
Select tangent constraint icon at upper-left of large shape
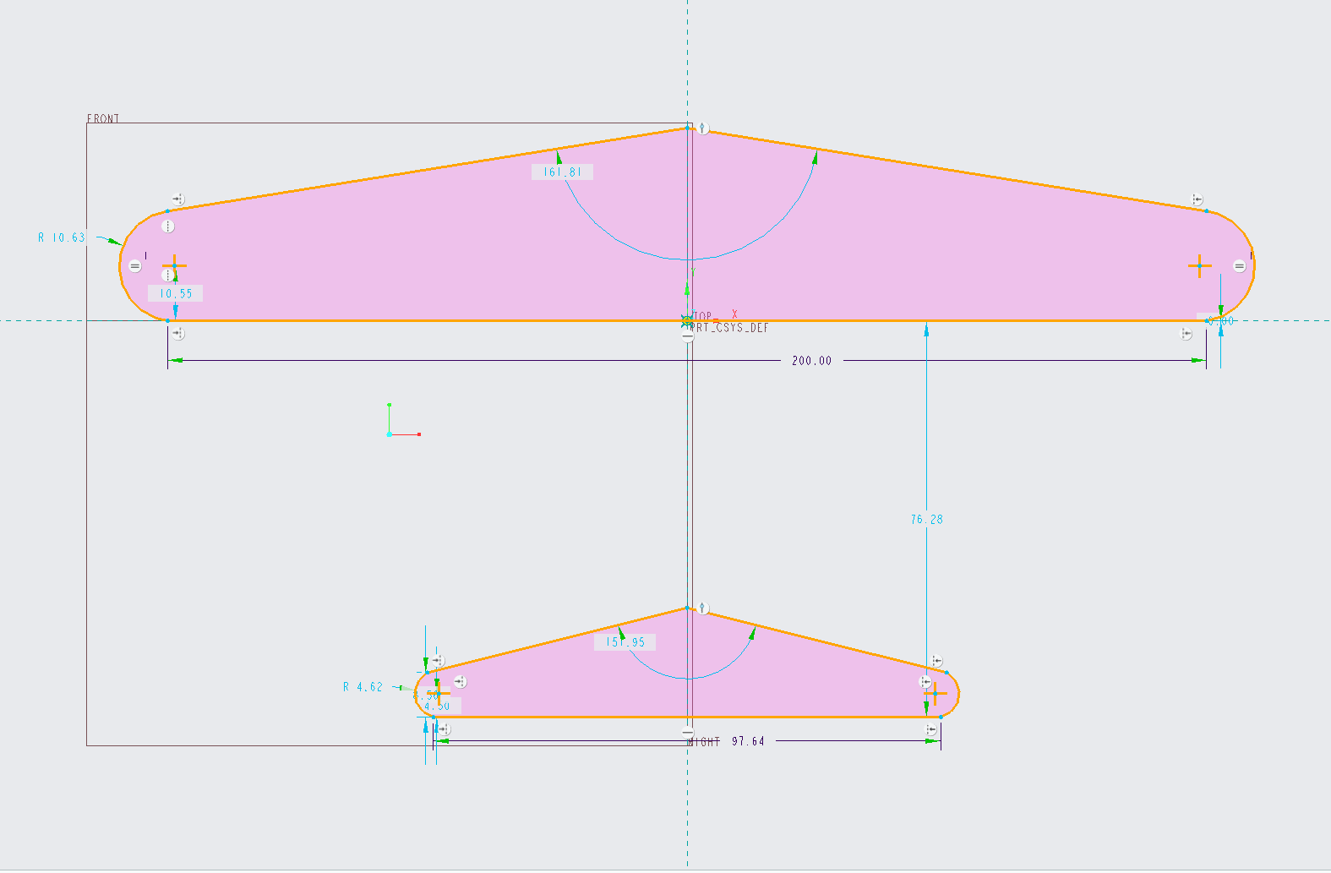pyautogui.click(x=177, y=200)
